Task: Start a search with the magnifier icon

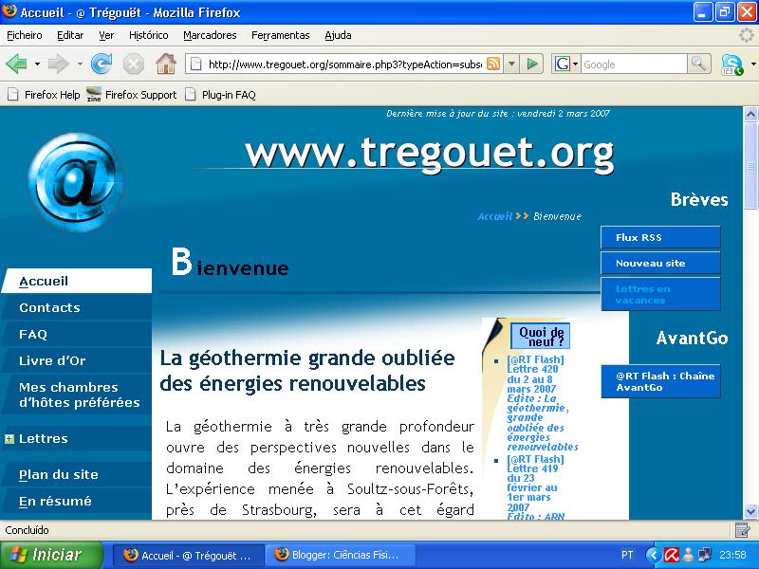Action: coord(697,64)
